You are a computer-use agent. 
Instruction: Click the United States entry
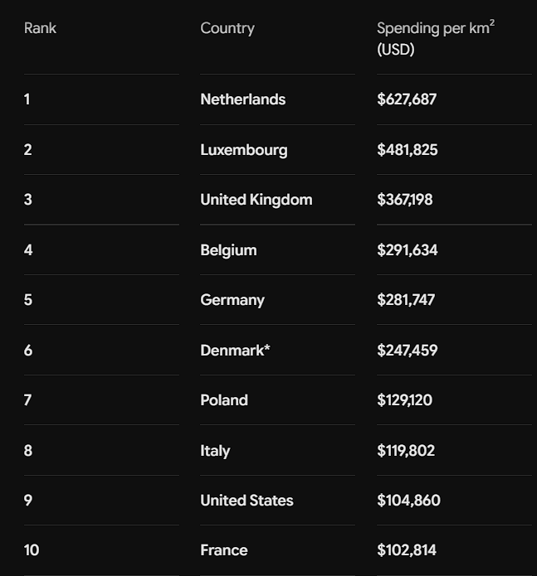(247, 501)
